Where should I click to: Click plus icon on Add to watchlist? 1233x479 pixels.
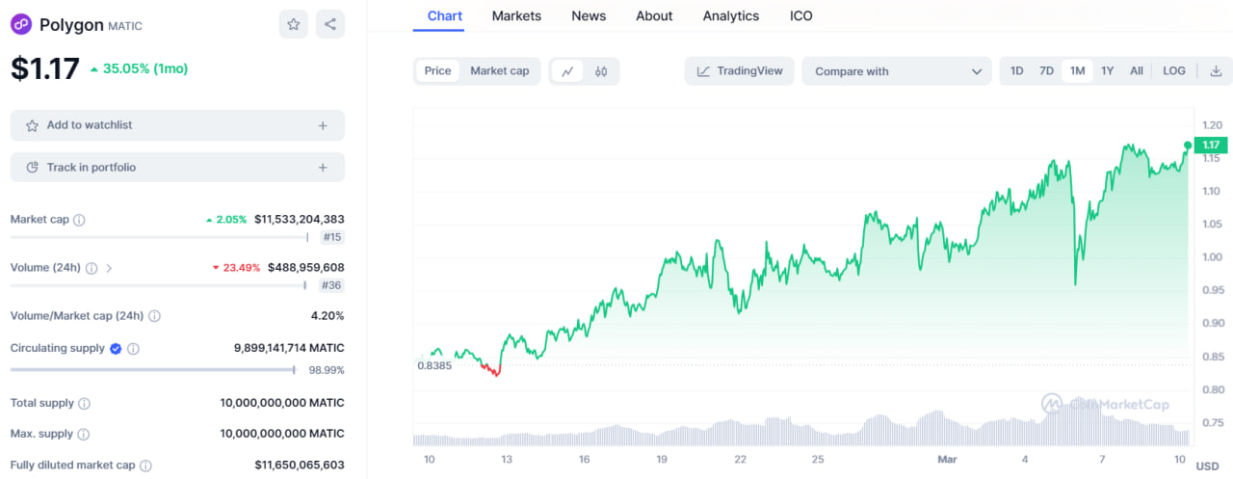(x=323, y=125)
